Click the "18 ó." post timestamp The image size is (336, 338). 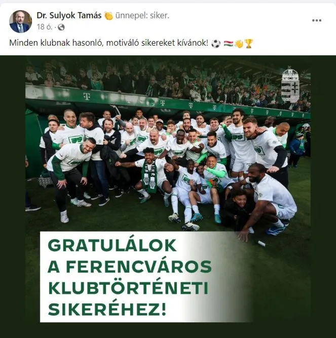click(44, 27)
